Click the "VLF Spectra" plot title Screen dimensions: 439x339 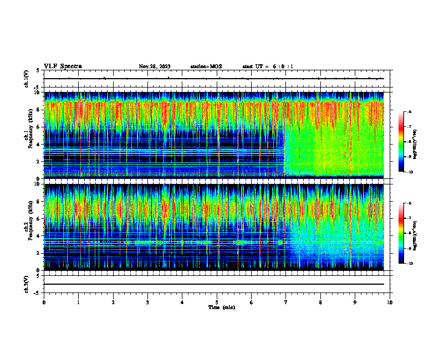[x=63, y=66]
